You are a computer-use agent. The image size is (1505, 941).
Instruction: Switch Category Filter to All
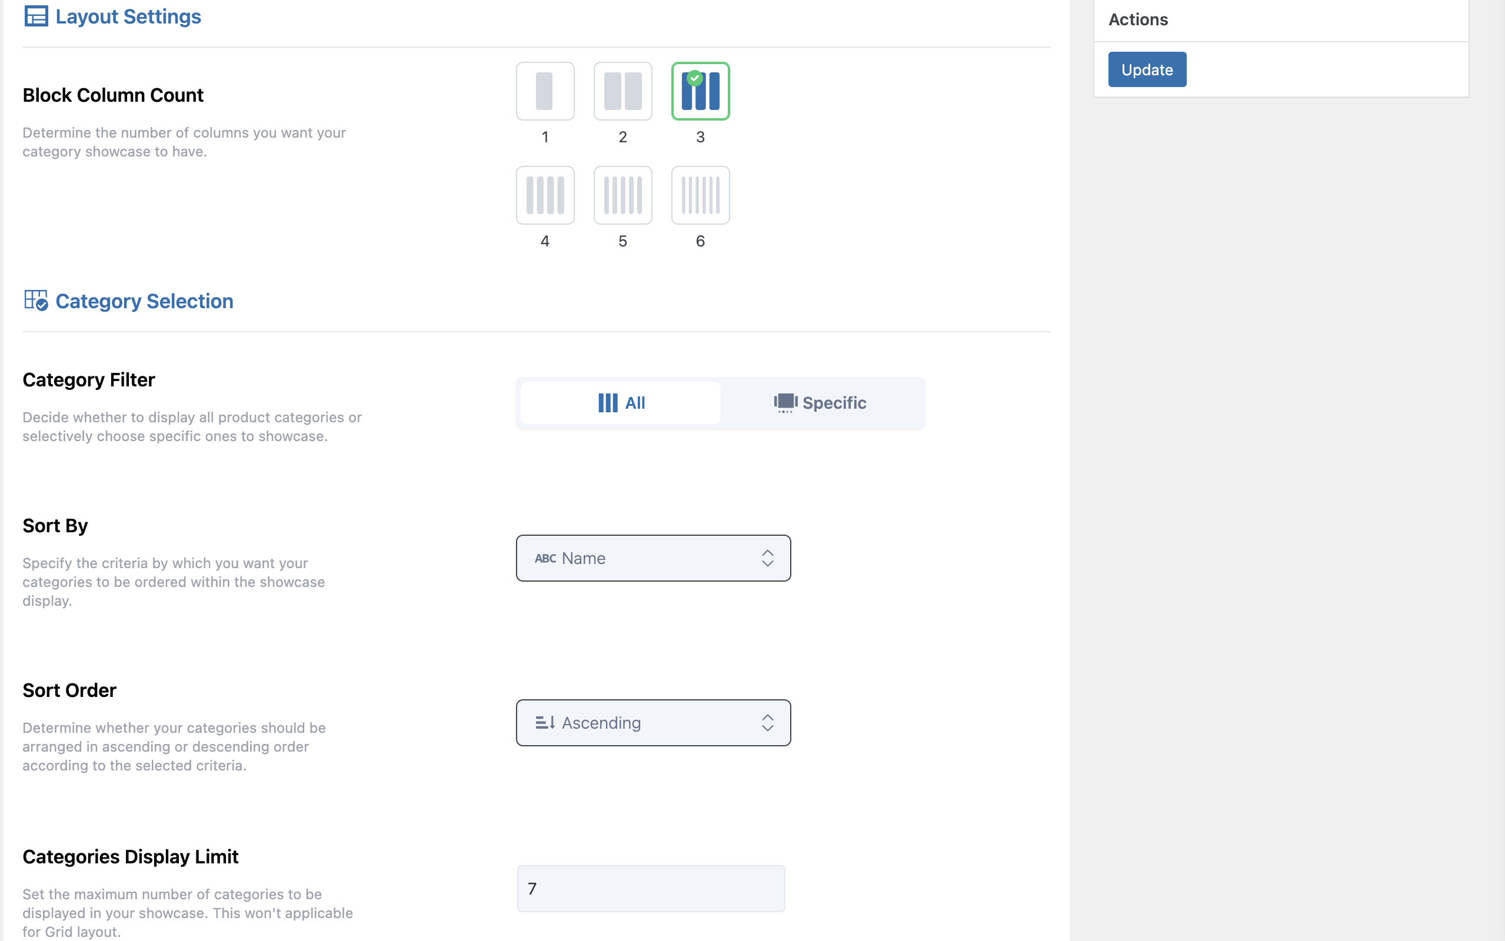pyautogui.click(x=621, y=403)
